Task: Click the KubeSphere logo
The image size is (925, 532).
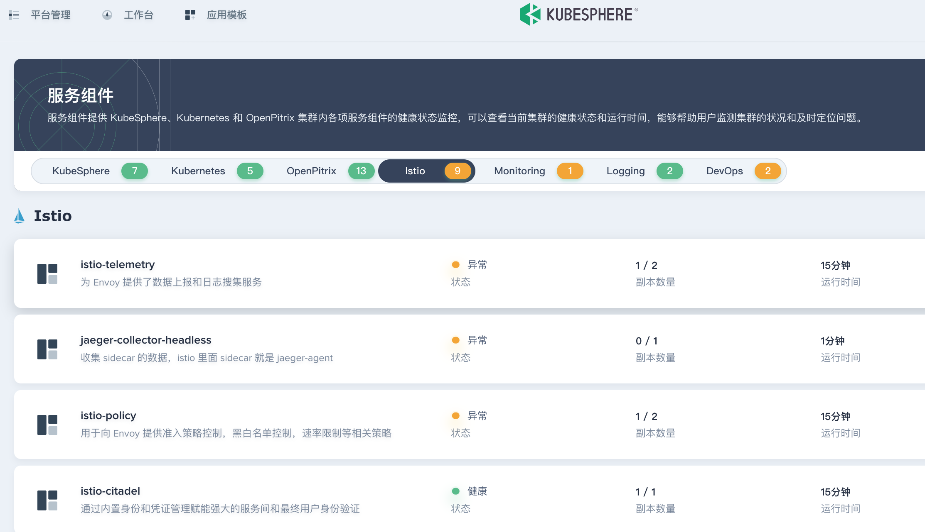Action: point(578,15)
